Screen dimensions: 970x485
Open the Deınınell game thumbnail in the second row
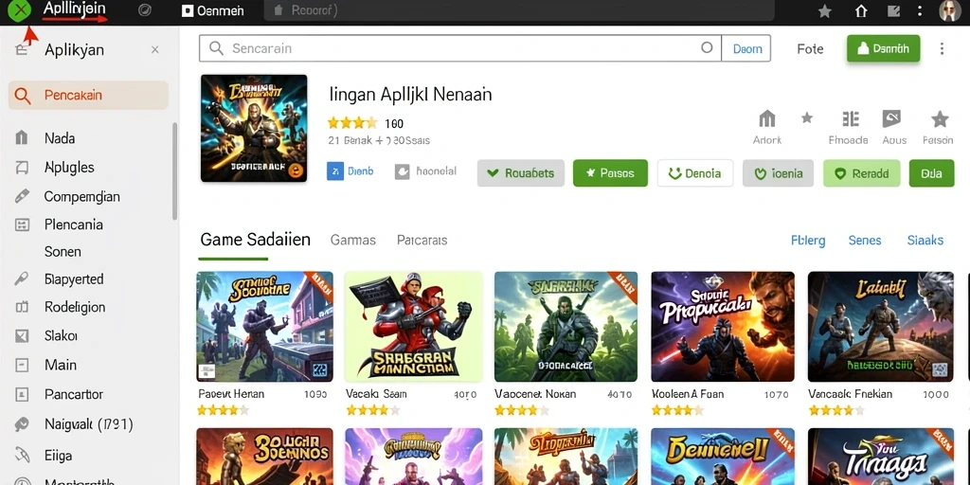pyautogui.click(x=723, y=457)
